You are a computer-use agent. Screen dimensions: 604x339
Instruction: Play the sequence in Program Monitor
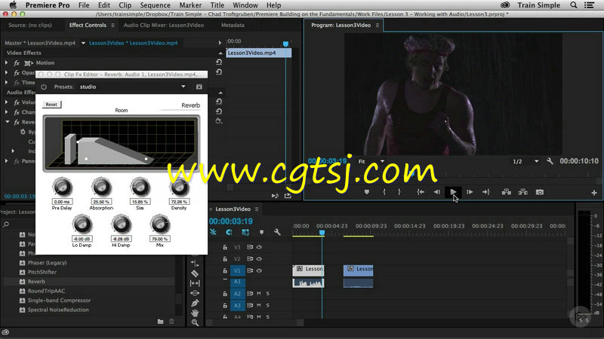coord(453,192)
